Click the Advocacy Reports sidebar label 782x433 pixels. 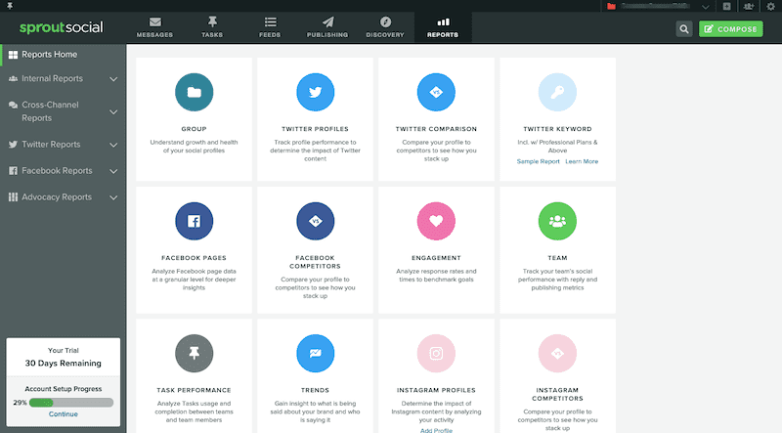(x=57, y=197)
